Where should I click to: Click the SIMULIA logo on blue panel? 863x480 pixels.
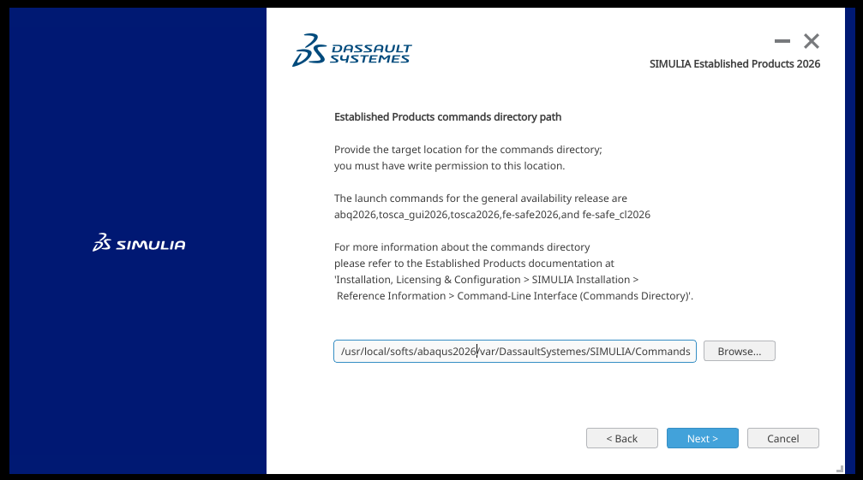(x=139, y=243)
